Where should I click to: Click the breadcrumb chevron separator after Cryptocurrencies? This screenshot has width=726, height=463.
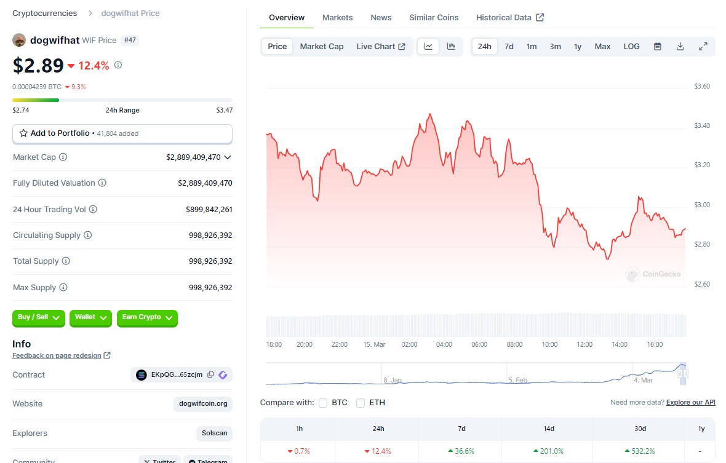[90, 14]
